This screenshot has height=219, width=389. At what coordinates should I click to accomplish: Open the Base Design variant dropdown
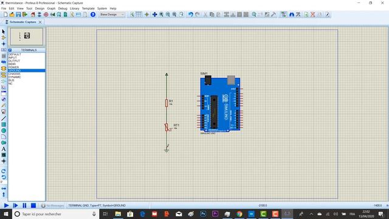click(x=112, y=15)
